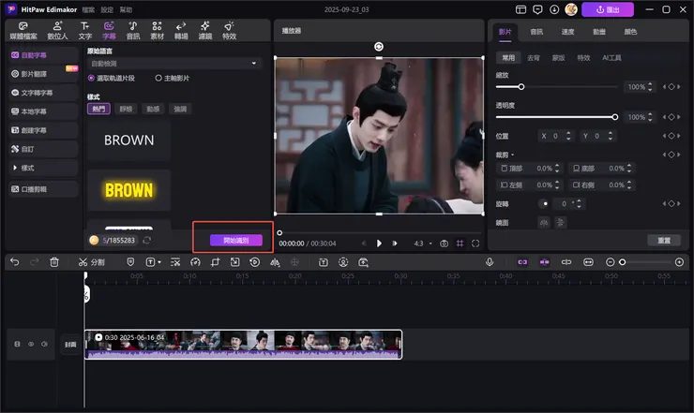
Task: Click the 頂部 top crop value field
Action: [x=545, y=169]
